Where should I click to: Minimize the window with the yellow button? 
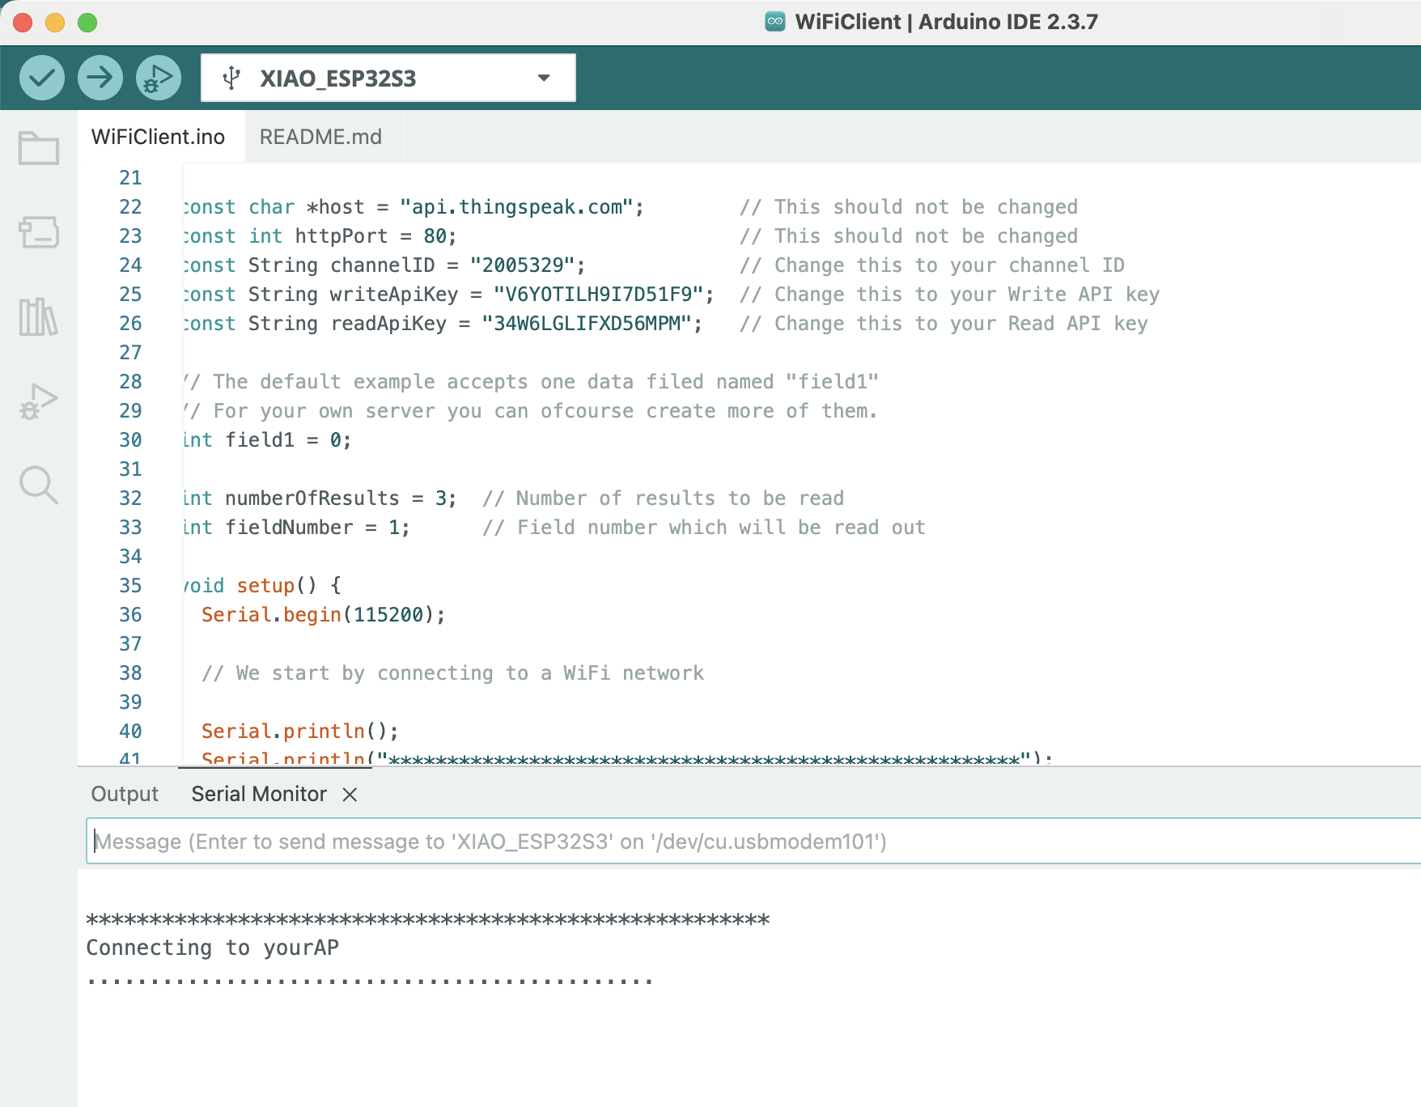[x=55, y=23]
